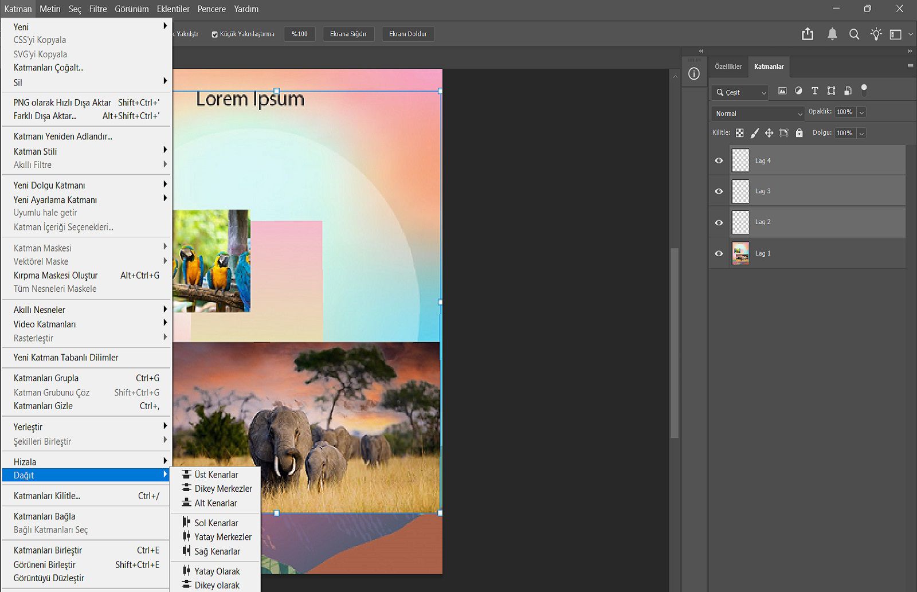Open the info panel icon

[693, 74]
